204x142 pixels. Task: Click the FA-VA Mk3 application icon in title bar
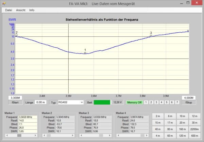point(4,3)
